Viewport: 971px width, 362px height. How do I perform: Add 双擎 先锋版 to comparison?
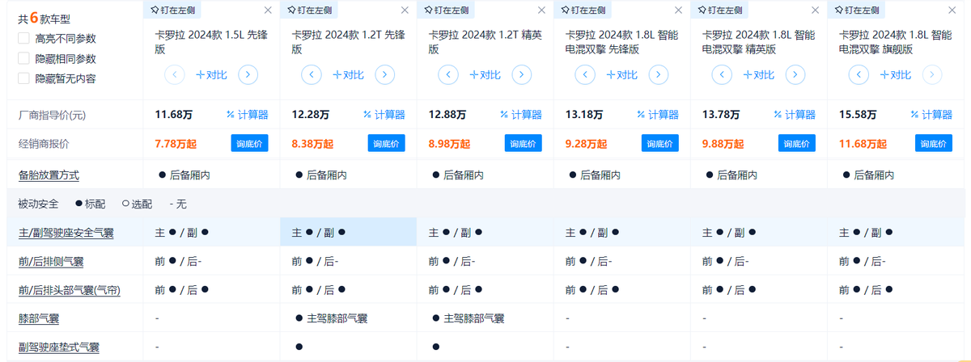[621, 75]
